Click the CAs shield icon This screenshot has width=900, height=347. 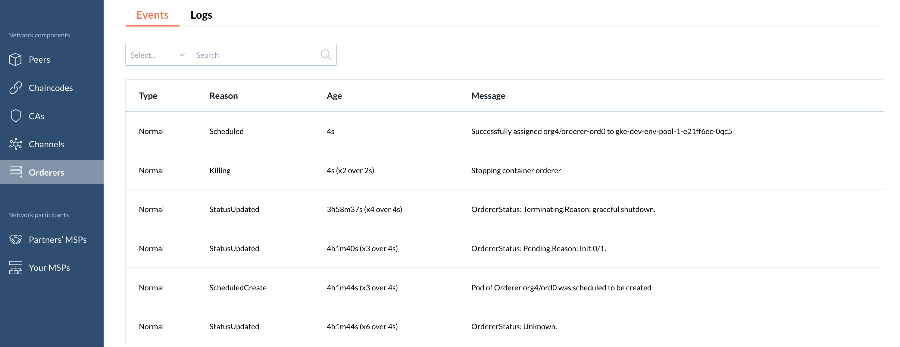(15, 116)
